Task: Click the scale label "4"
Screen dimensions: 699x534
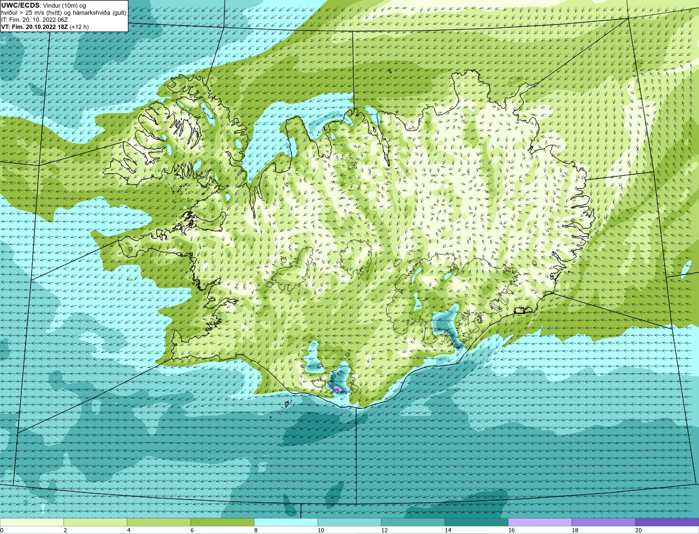Action: click(129, 530)
